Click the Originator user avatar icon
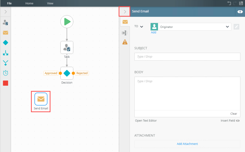The width and height of the screenshot is (245, 152). 154,27
